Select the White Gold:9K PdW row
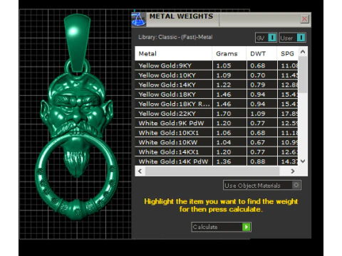 coord(217,123)
